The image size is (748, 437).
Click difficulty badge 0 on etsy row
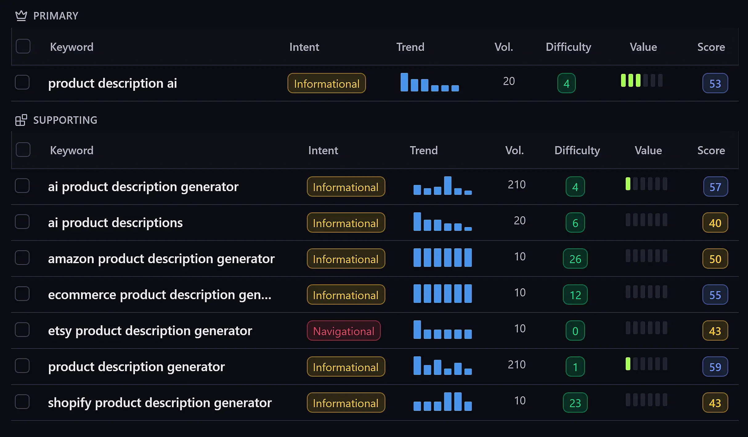575,331
